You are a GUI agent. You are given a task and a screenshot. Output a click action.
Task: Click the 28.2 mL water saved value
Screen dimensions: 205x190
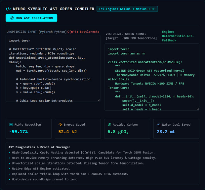click(x=166, y=132)
